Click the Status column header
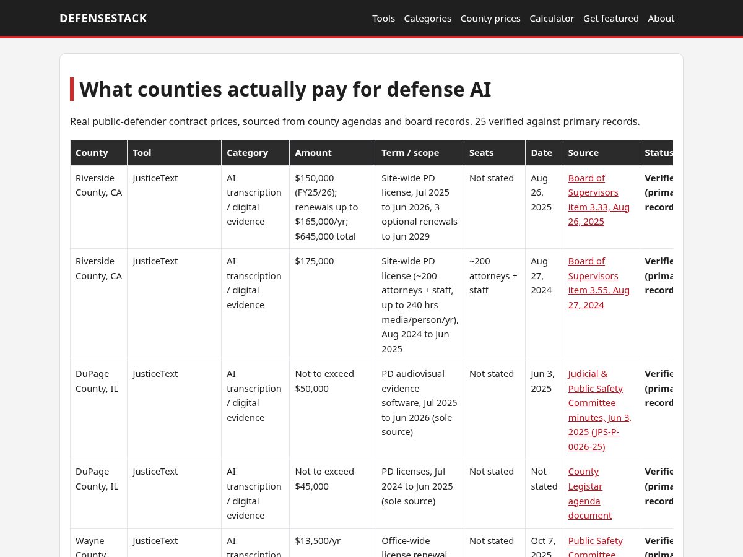Screen dimensions: 743x557 tap(656, 153)
